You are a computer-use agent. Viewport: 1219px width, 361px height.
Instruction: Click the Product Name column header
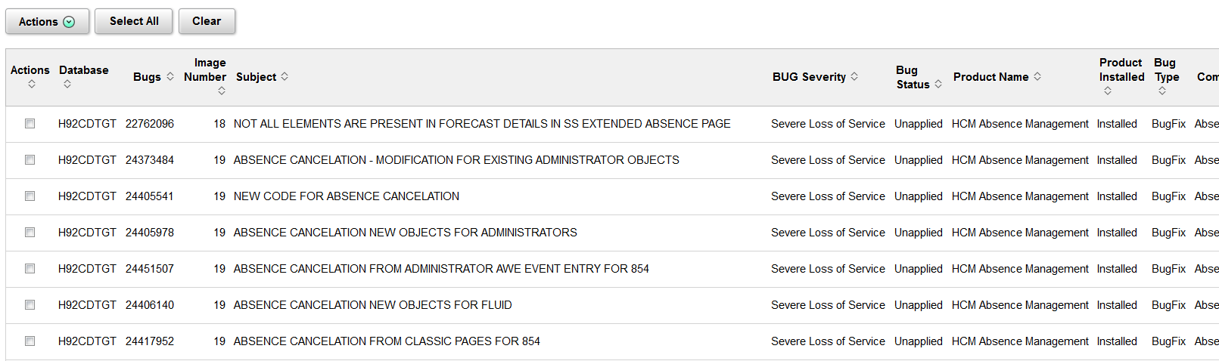pos(991,77)
